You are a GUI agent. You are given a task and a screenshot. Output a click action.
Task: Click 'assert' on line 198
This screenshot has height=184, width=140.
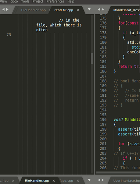coord(125,129)
